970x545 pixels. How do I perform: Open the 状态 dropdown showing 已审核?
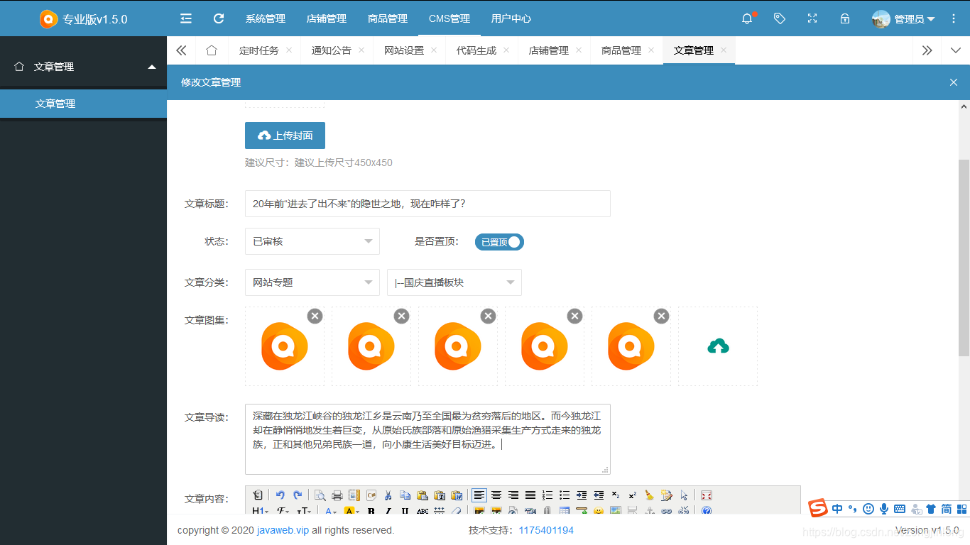[312, 241]
